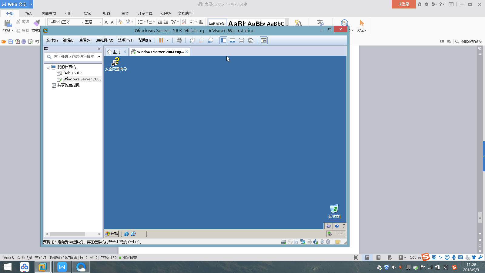This screenshot has height=273, width=485.
Task: Open the VMware 虚拟机(M) menu
Action: coord(105,40)
